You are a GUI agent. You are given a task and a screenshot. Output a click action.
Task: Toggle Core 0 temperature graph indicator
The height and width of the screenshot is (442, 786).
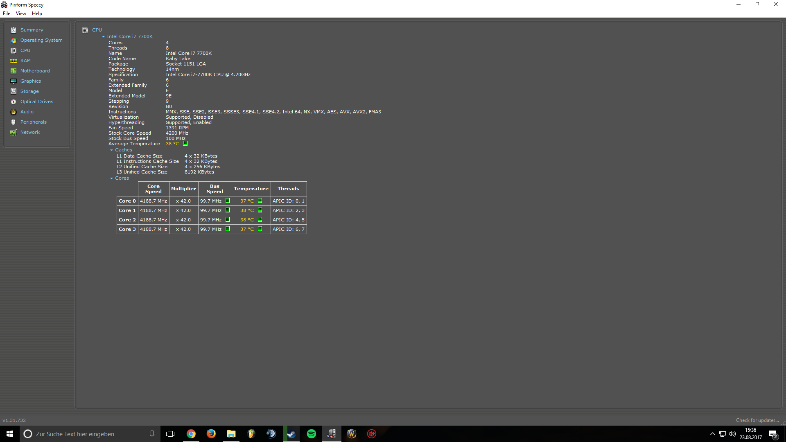click(x=260, y=201)
